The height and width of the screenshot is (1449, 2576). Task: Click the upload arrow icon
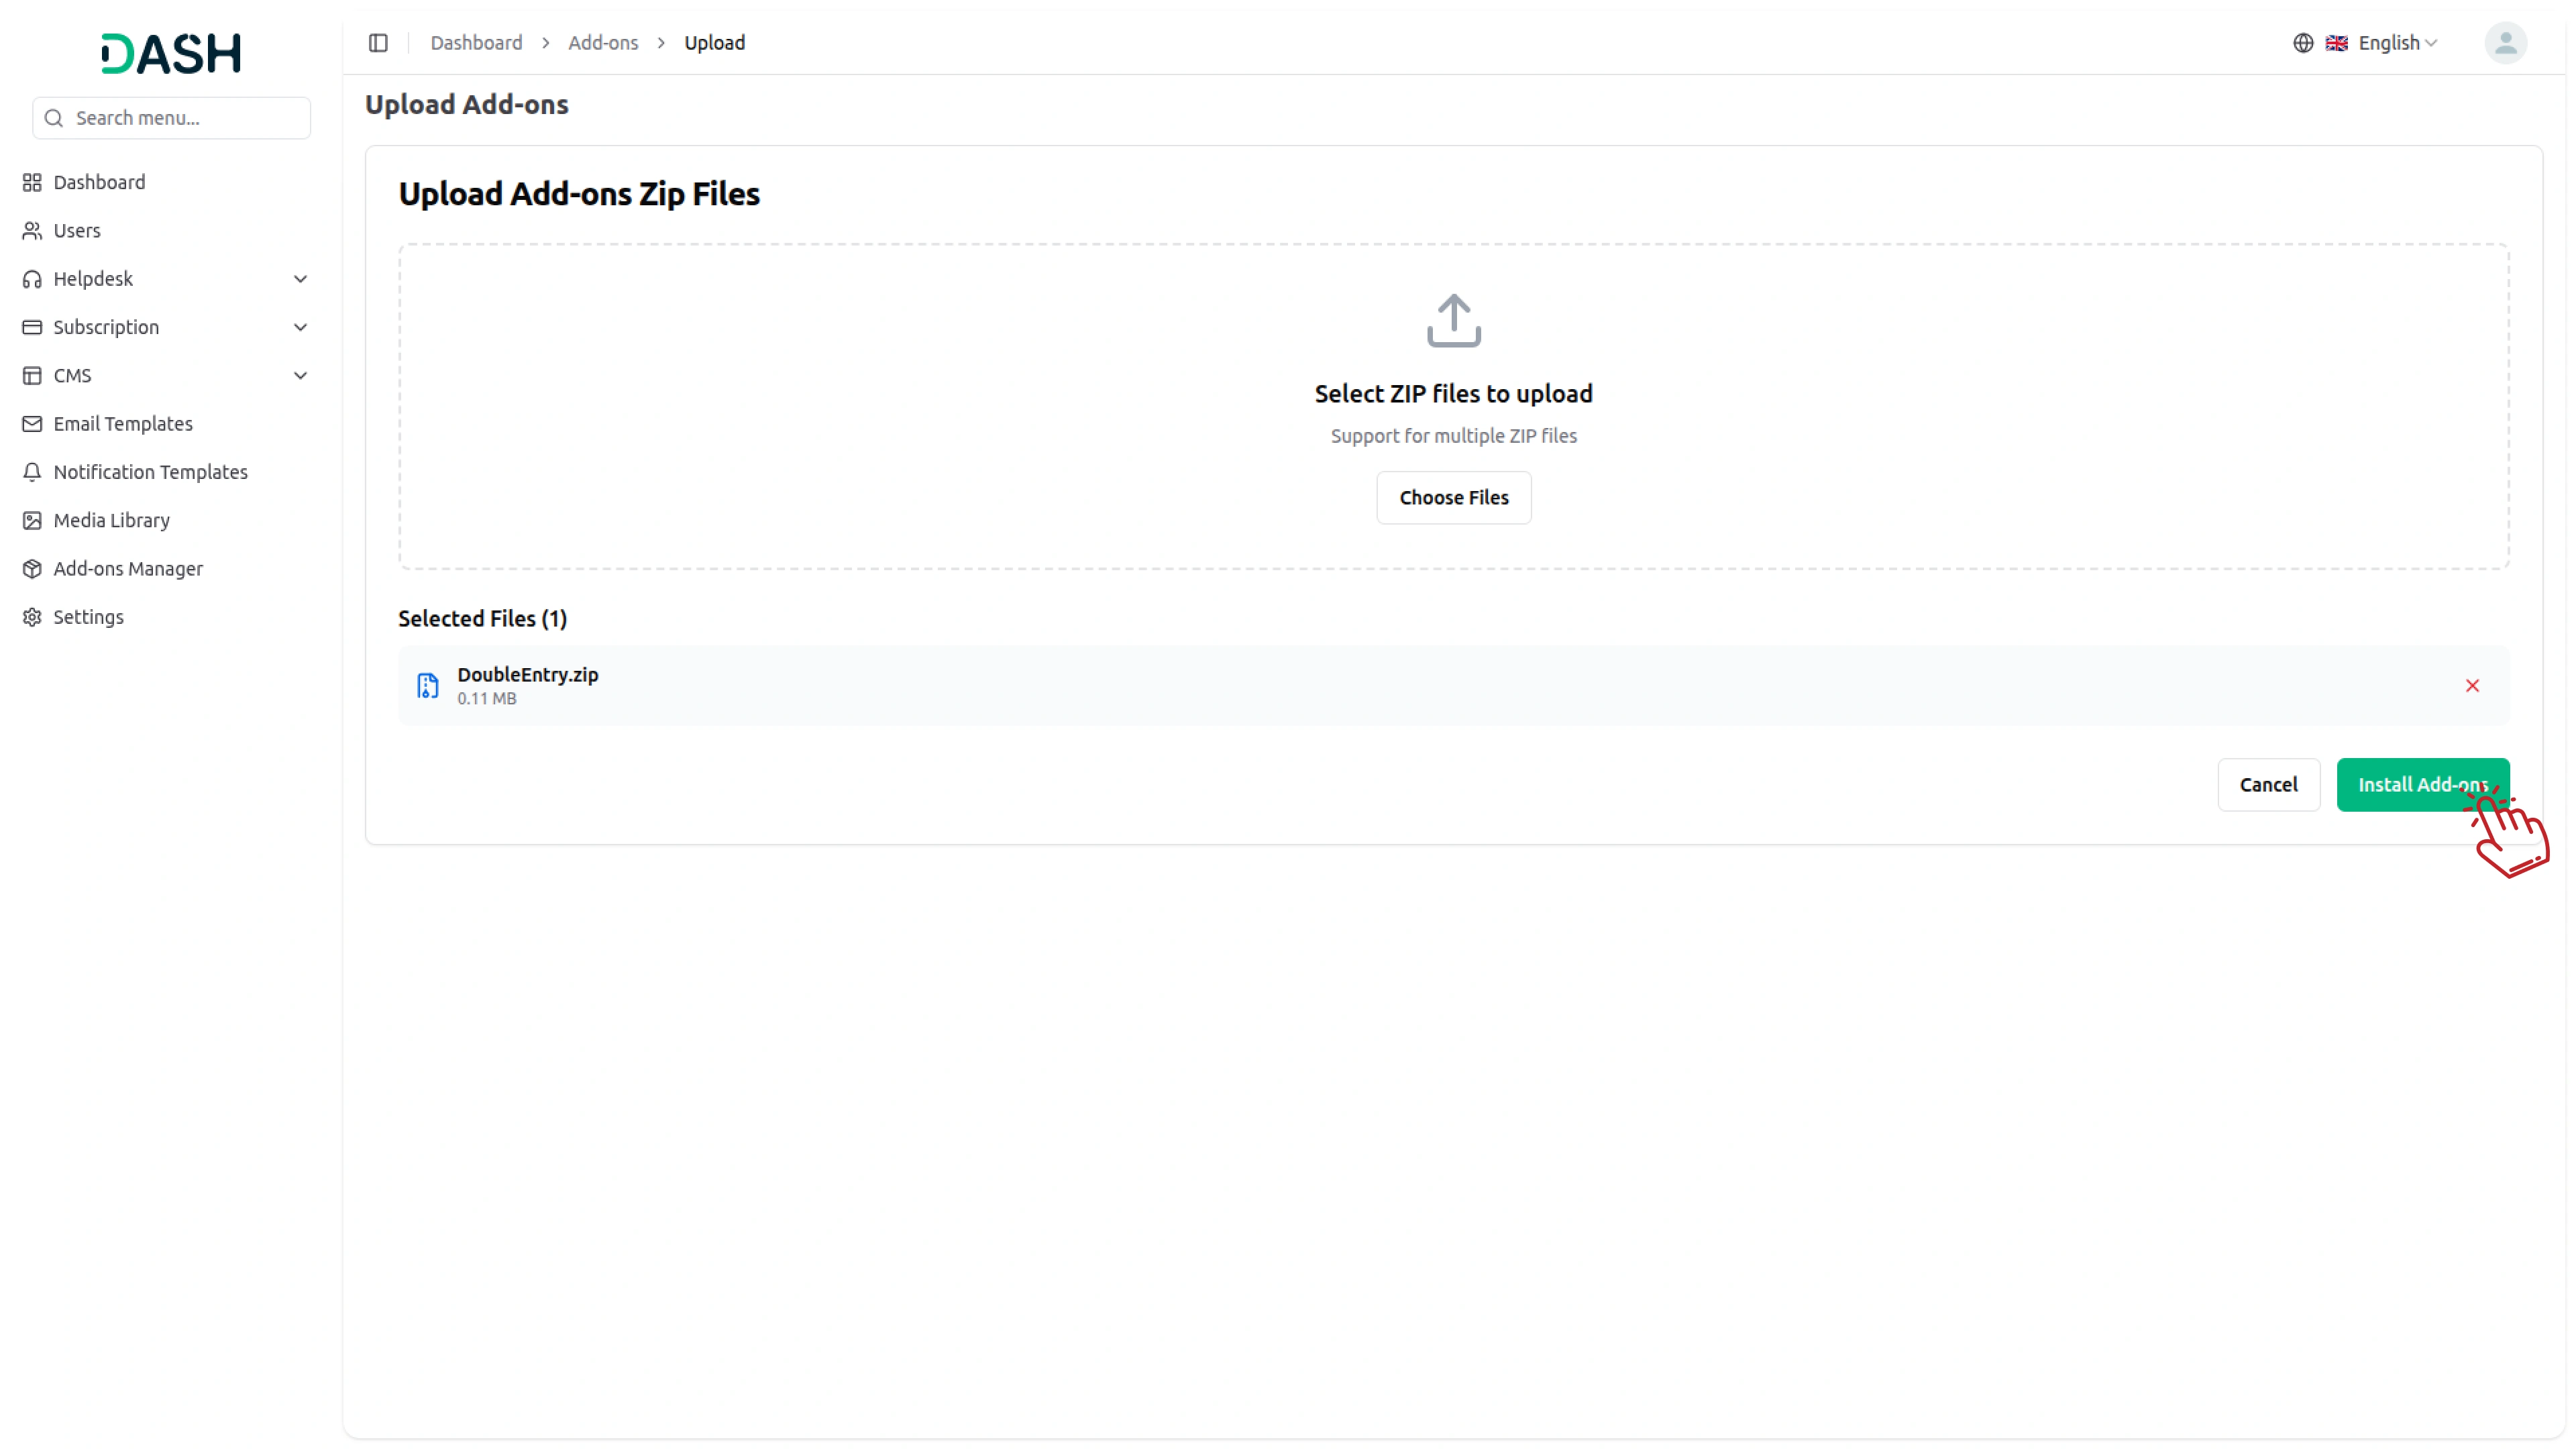pos(1453,321)
